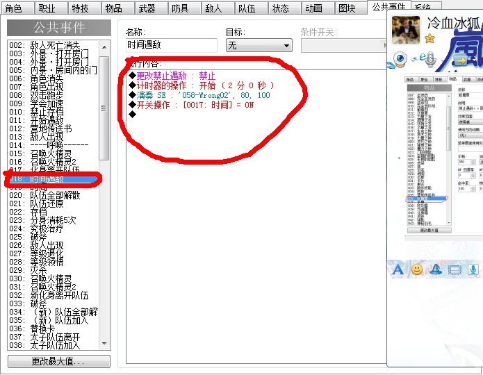
Task: Open font options with the blue A icon
Action: [x=398, y=269]
